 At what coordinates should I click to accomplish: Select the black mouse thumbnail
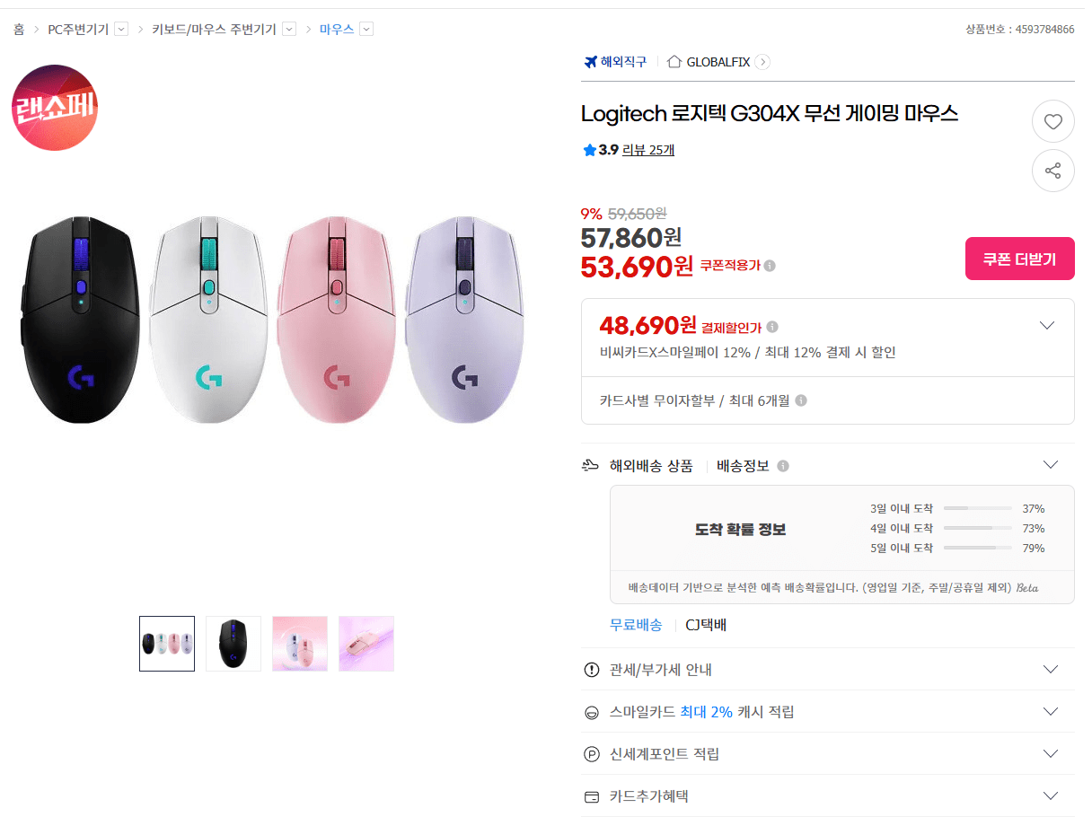pyautogui.click(x=233, y=643)
